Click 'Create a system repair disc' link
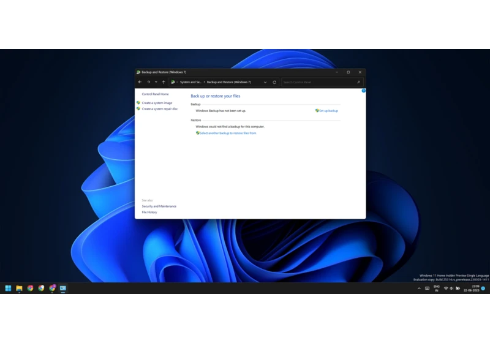Image resolution: width=490 pixels, height=343 pixels. click(160, 108)
